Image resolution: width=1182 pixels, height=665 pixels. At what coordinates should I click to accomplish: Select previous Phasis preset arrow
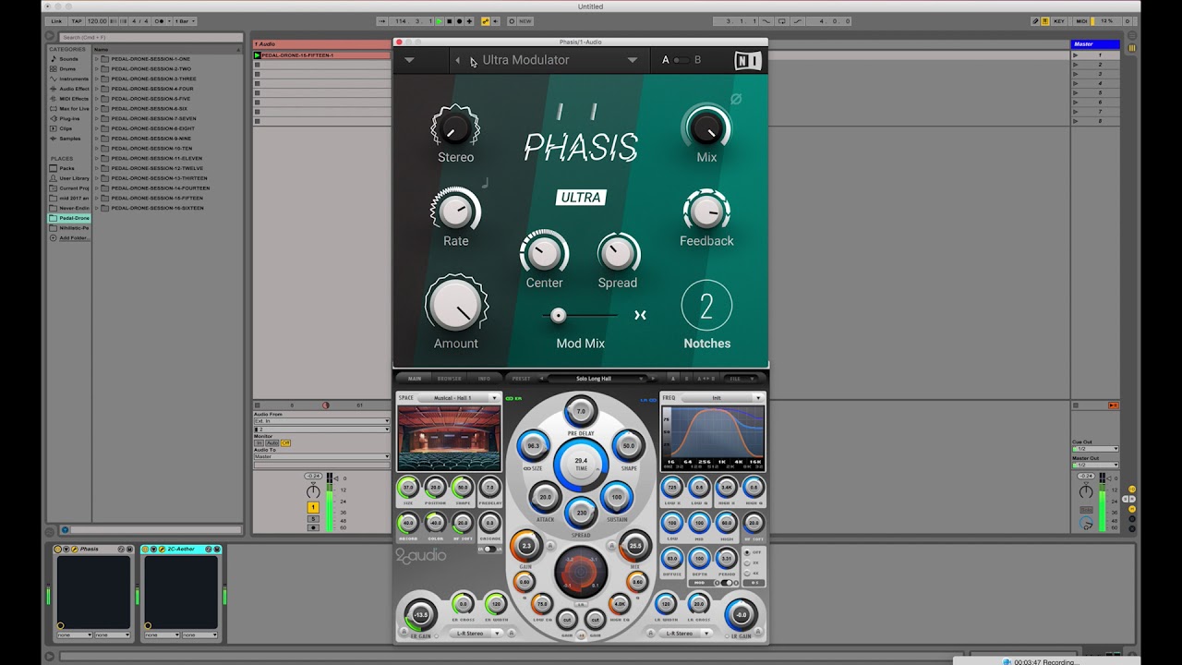click(x=457, y=60)
